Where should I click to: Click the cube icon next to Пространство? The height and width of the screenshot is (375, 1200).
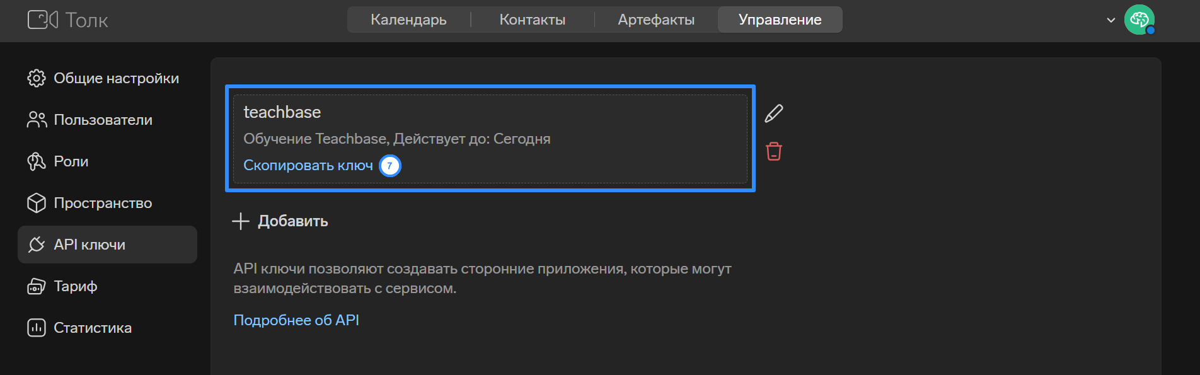pos(37,203)
